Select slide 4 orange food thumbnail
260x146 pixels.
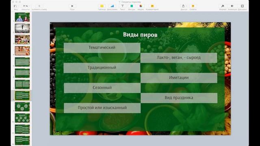(x=22, y=51)
